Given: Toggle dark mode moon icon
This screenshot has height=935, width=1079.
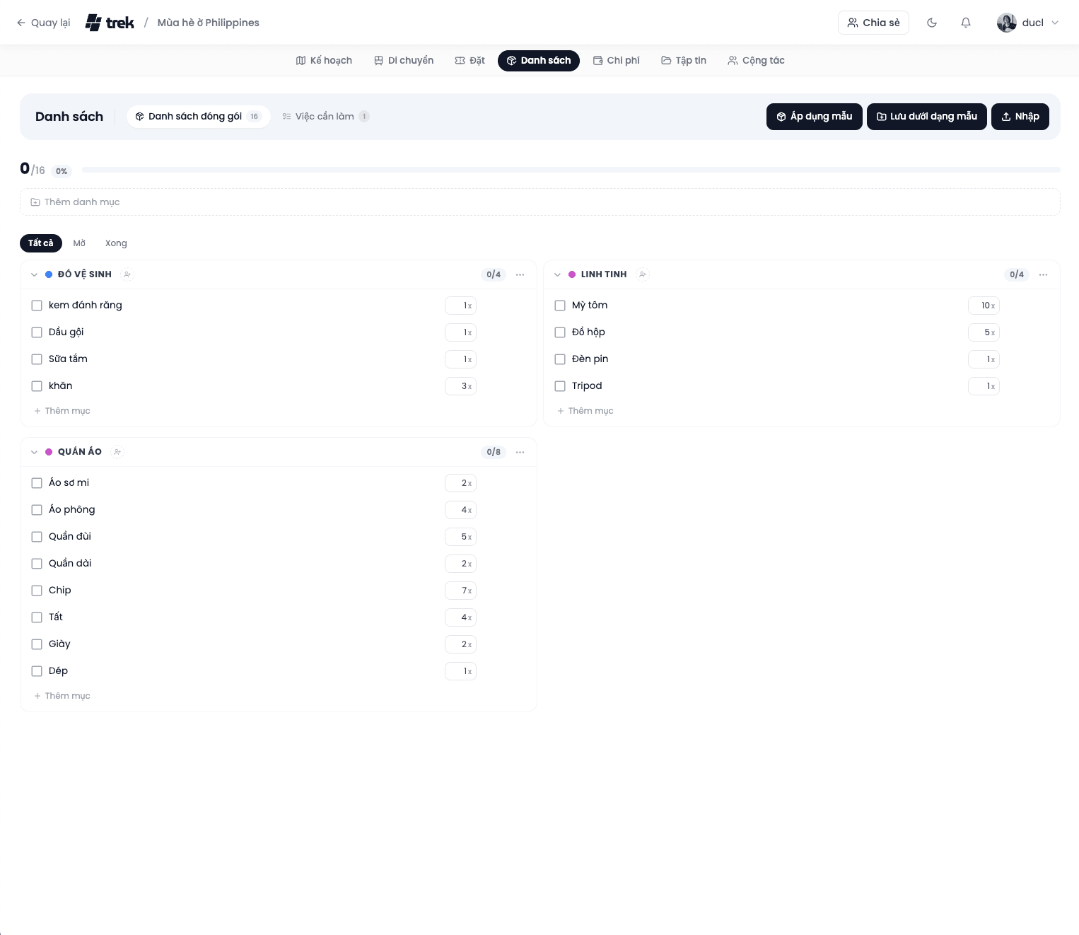Looking at the screenshot, I should pos(932,23).
